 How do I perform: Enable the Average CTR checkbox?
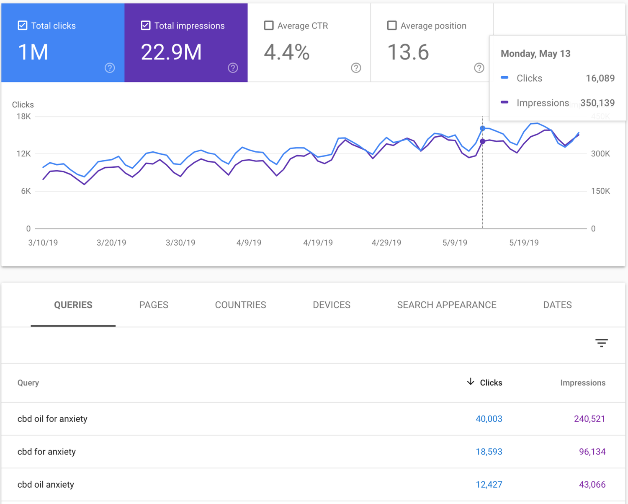269,26
